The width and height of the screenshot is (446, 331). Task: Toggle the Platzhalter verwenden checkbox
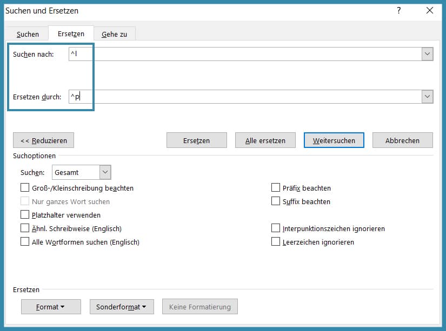pyautogui.click(x=25, y=215)
